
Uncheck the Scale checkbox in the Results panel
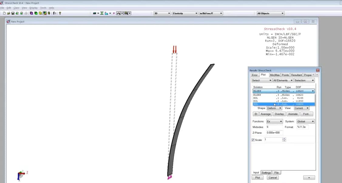click(x=253, y=139)
